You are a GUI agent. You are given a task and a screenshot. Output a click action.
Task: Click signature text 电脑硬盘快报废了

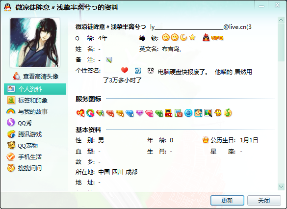click(x=183, y=72)
